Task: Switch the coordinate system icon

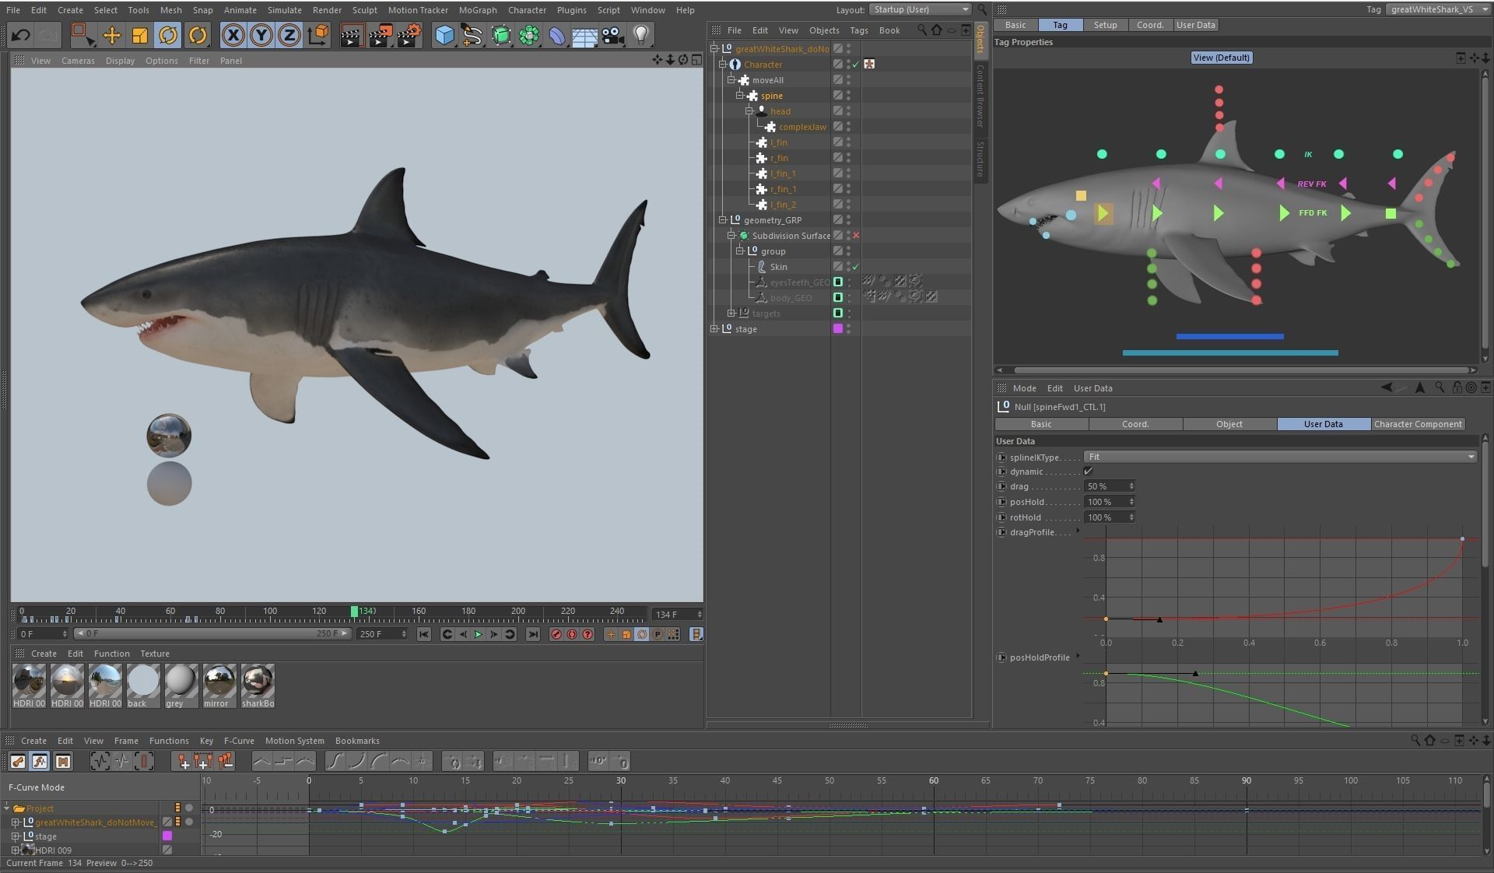Action: point(318,35)
